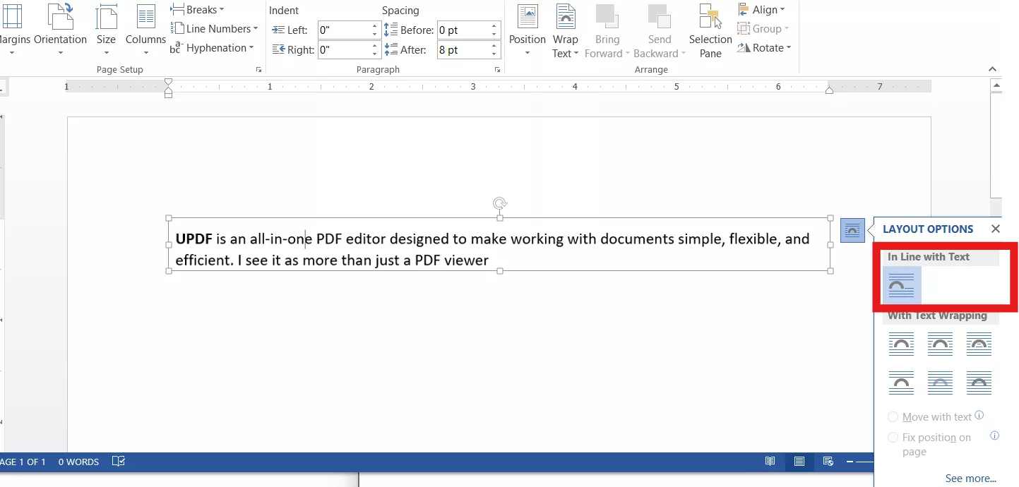Open the Page Setup dialog launcher
Screen dimensions: 1019x487
258,69
